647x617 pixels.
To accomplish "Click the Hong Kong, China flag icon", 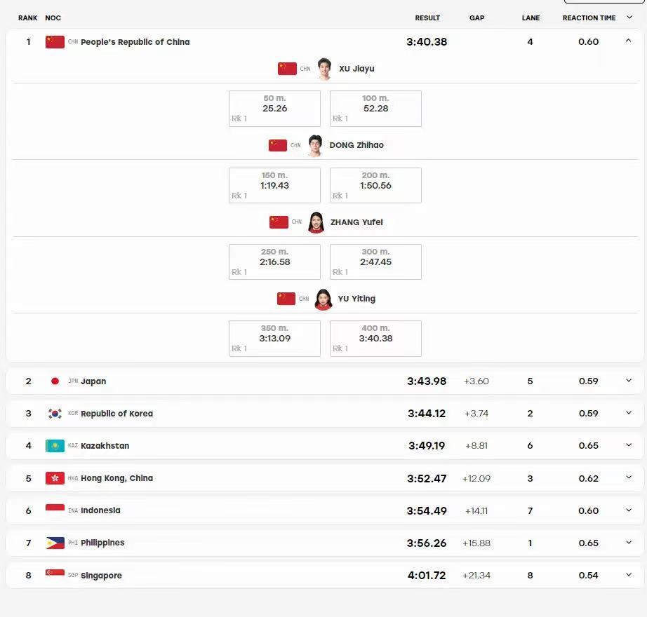I will tap(55, 478).
